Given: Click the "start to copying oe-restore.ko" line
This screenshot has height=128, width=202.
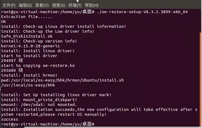Looking at the screenshot, I should coord(38,65).
